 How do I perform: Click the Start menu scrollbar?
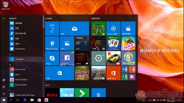tap(44, 22)
